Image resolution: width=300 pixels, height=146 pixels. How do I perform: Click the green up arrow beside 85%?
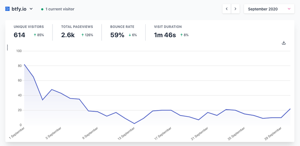(x=35, y=35)
